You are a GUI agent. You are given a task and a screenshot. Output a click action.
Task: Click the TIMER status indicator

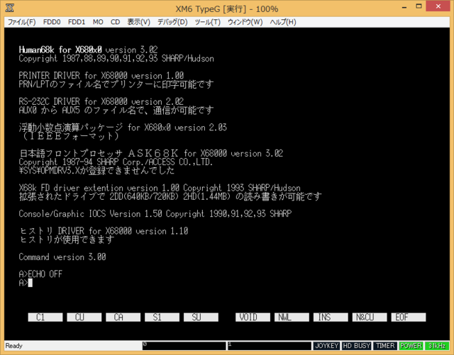(x=385, y=346)
